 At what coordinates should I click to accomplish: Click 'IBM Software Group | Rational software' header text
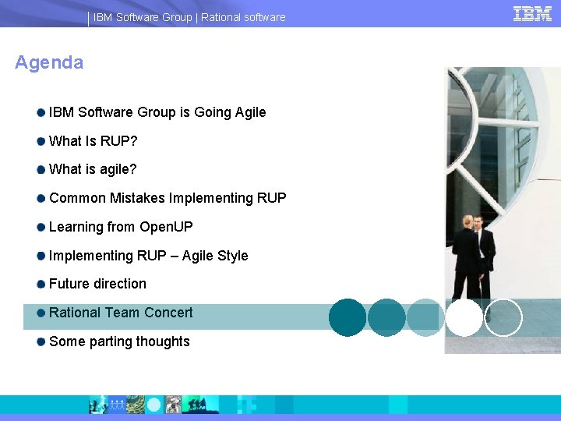[189, 17]
